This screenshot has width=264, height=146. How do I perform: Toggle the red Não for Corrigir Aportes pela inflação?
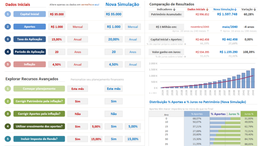point(77,114)
